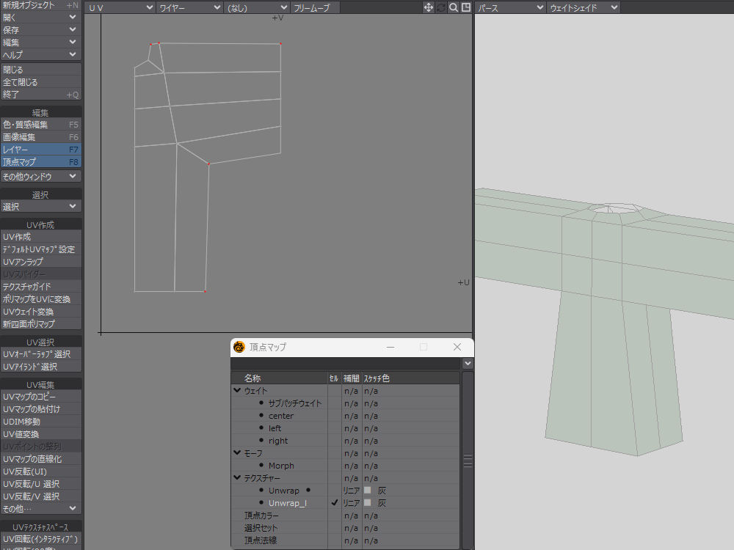This screenshot has width=734, height=550.
Task: Toggle the select checkmark for Unwrap_l
Action: tap(335, 503)
